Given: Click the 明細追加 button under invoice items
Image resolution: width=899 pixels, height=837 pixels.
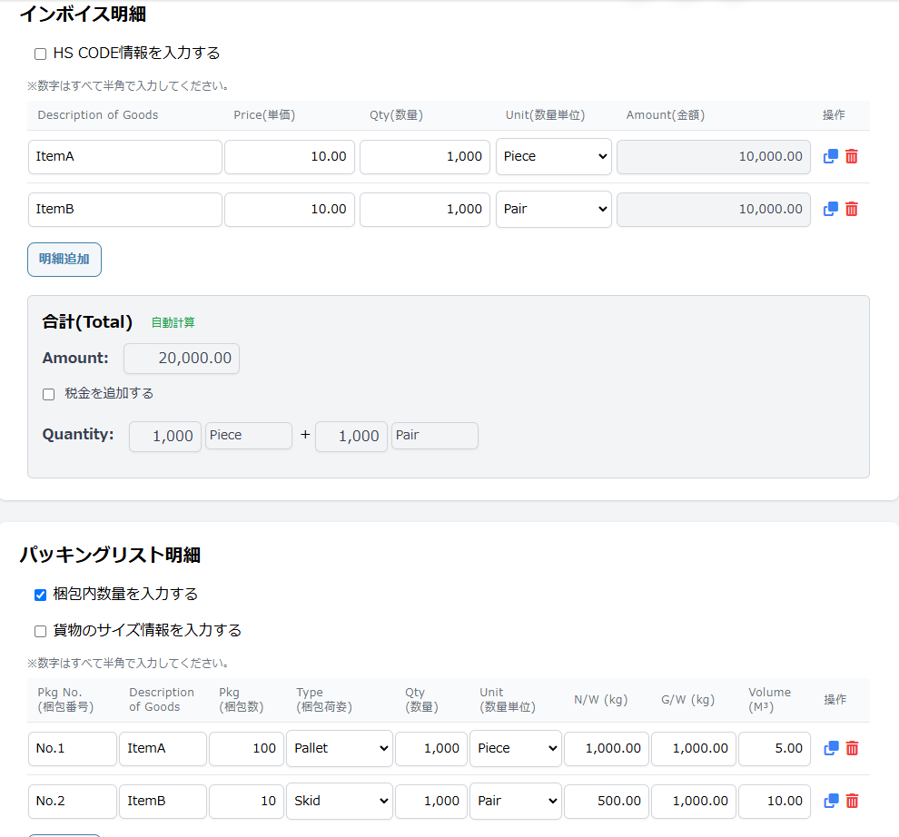Looking at the screenshot, I should coord(64,259).
